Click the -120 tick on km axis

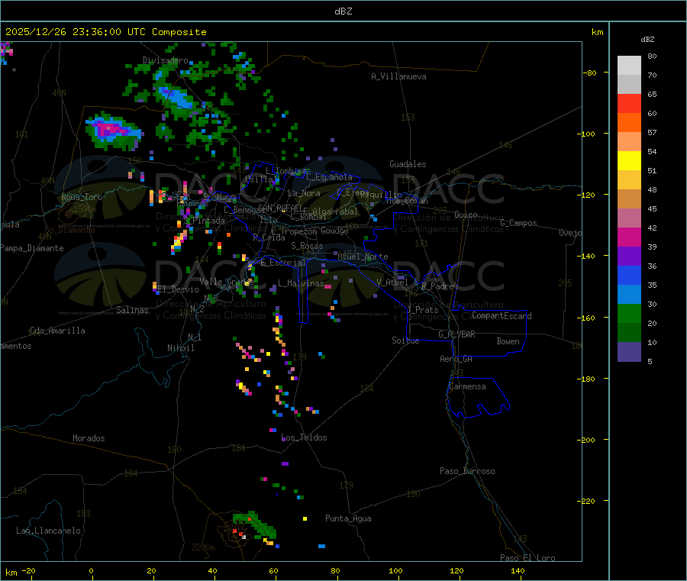pos(589,195)
